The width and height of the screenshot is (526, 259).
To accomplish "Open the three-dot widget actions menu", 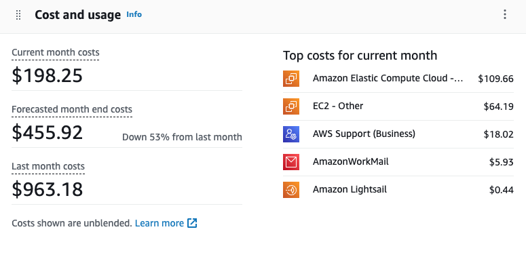I will pyautogui.click(x=504, y=14).
